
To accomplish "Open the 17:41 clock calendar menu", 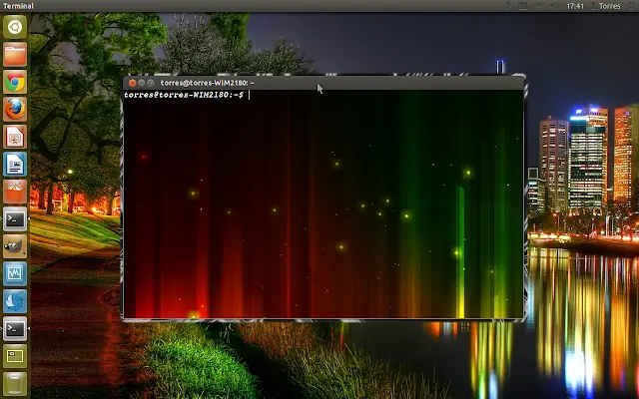I will 575,6.
